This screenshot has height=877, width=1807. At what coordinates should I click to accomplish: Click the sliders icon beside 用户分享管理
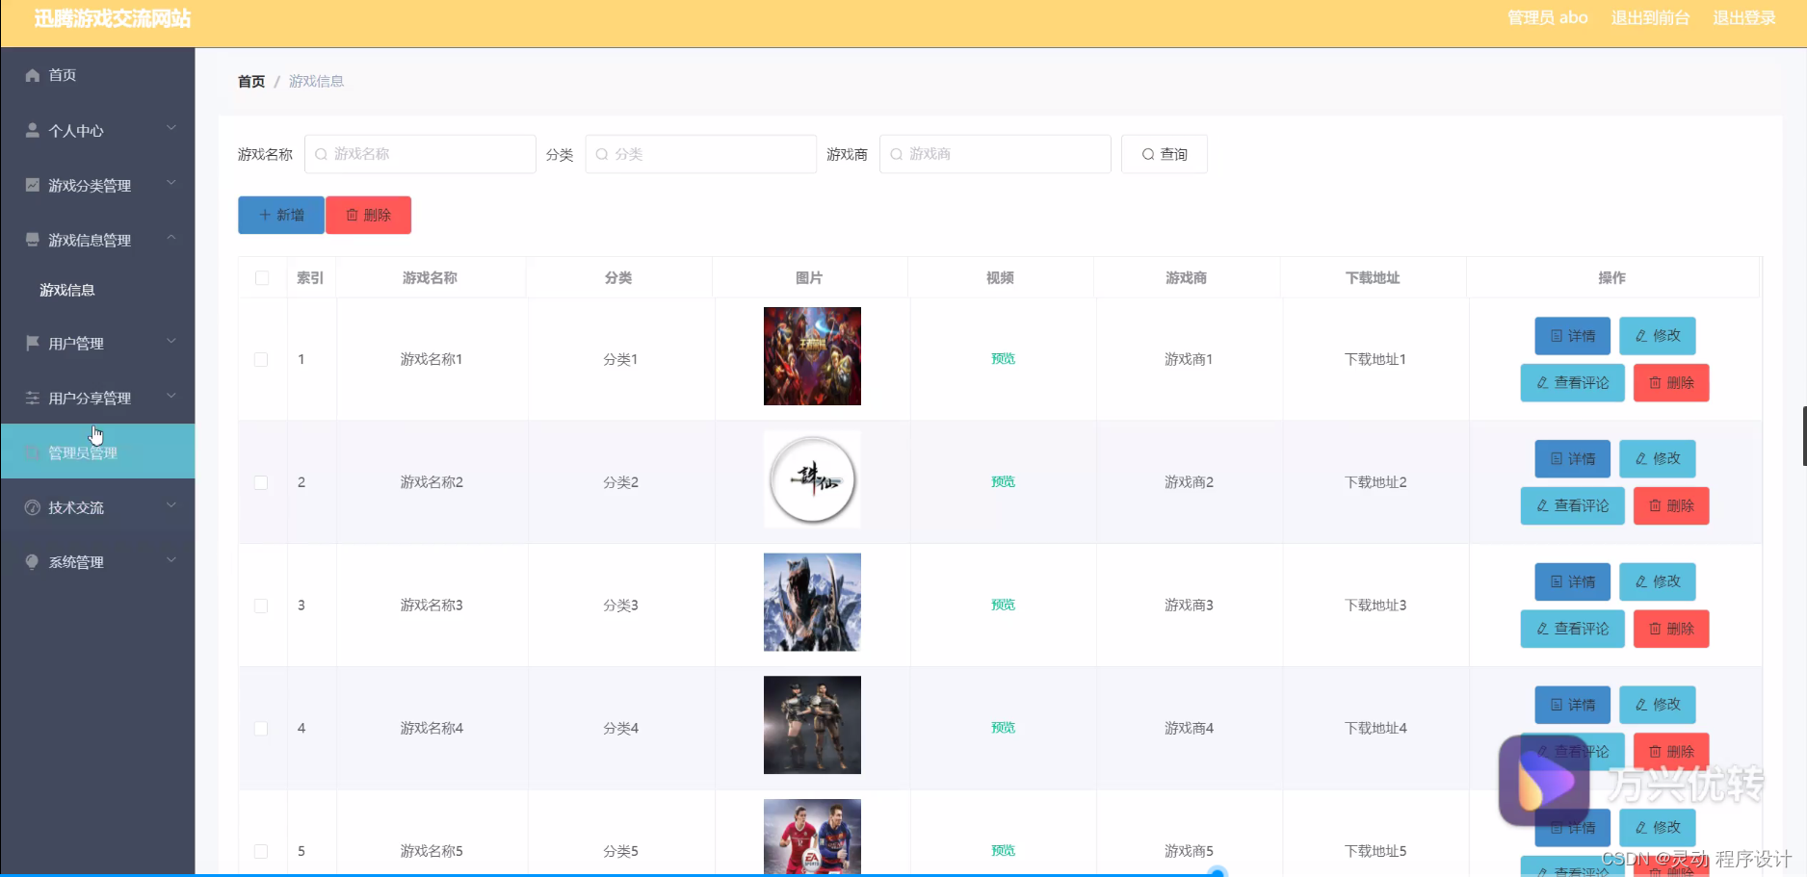(x=32, y=397)
